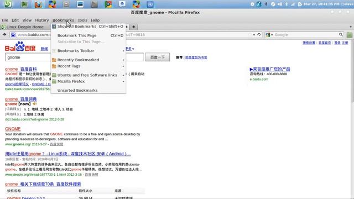354x199 pixels.
Task: Open the GNOME result heading link
Action: [13, 129]
